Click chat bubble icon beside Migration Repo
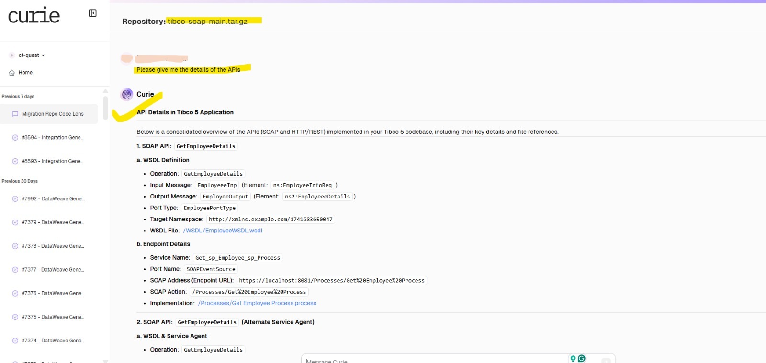This screenshot has height=363, width=766. (x=15, y=114)
